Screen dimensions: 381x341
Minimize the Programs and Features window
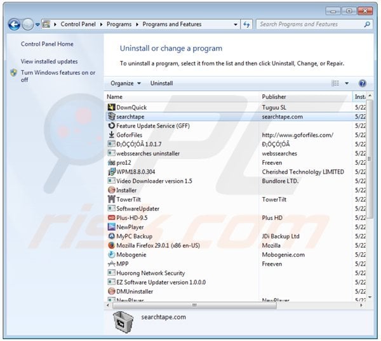point(333,11)
